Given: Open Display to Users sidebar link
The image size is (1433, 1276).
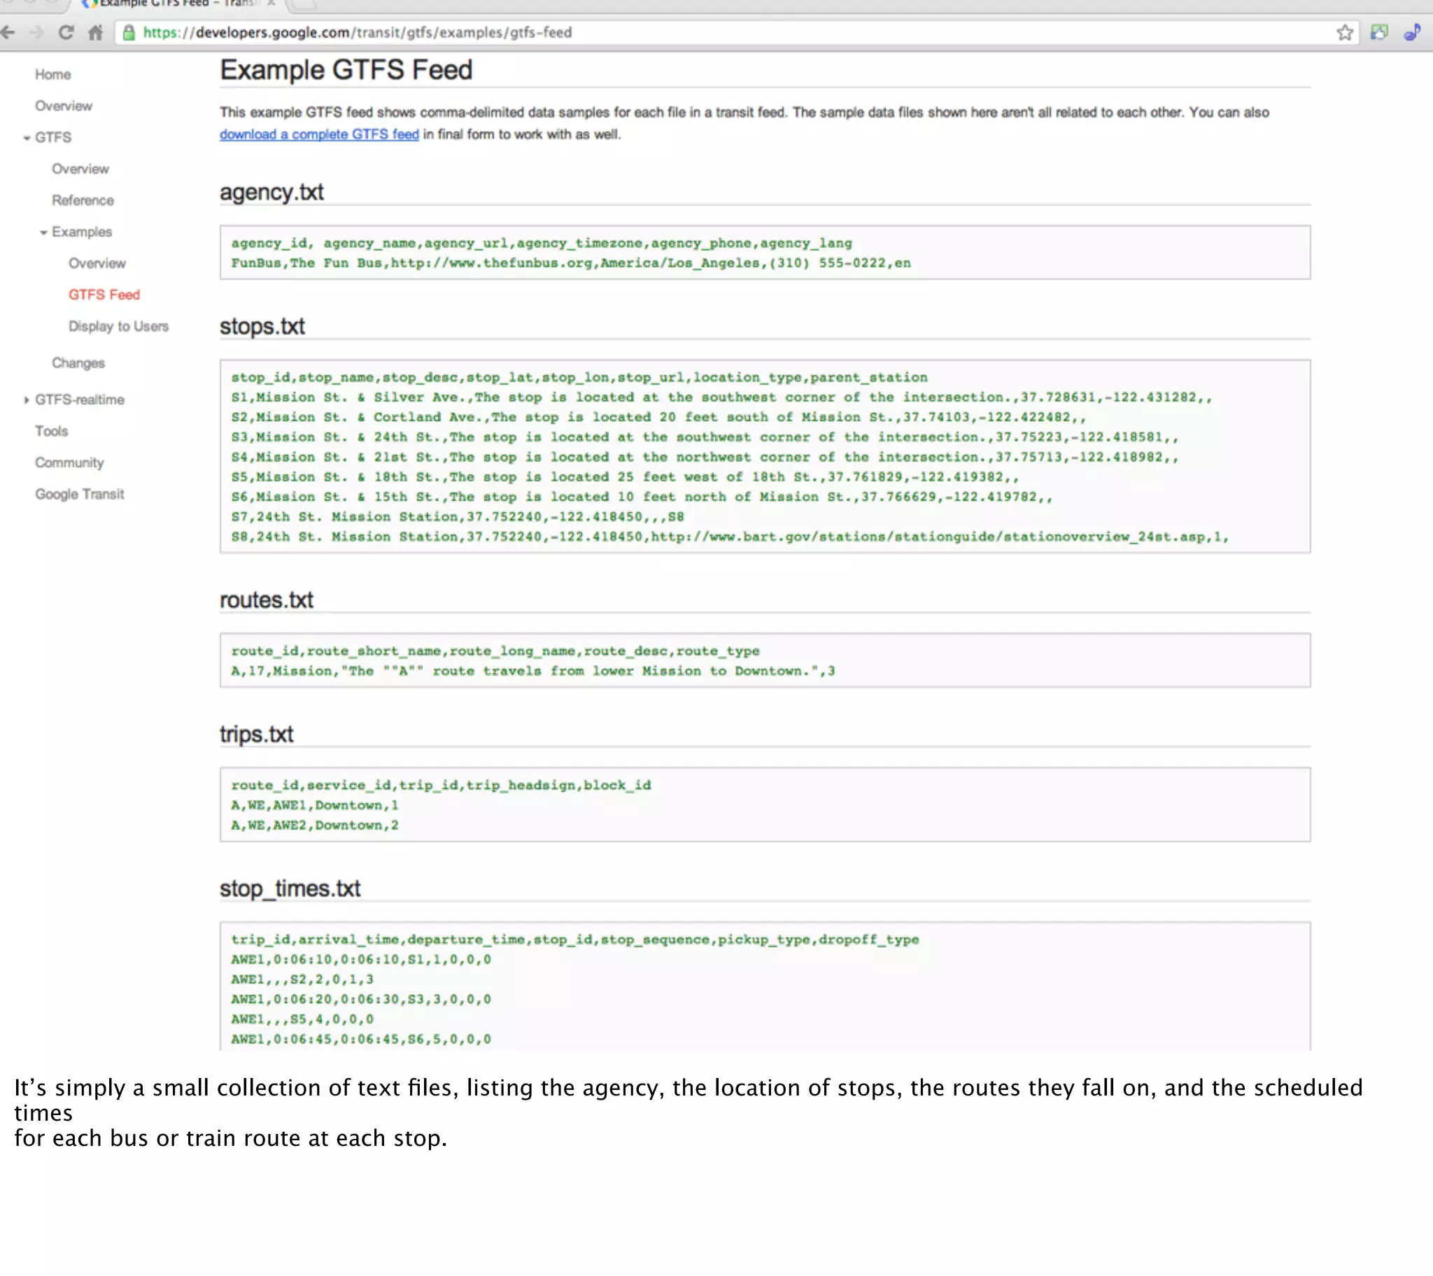Looking at the screenshot, I should click(x=118, y=327).
